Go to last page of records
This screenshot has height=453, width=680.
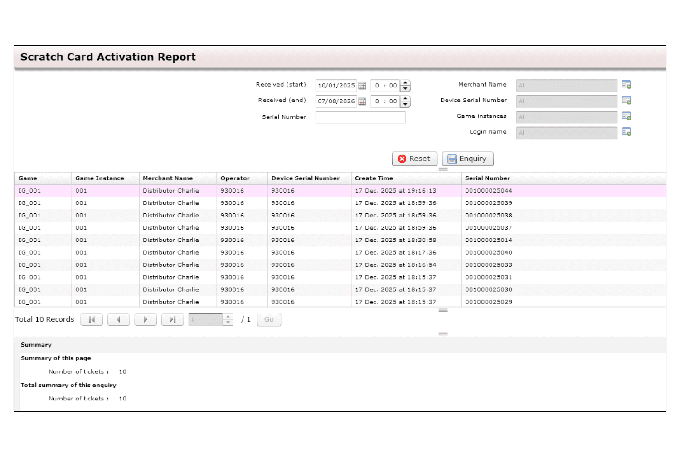coord(173,319)
